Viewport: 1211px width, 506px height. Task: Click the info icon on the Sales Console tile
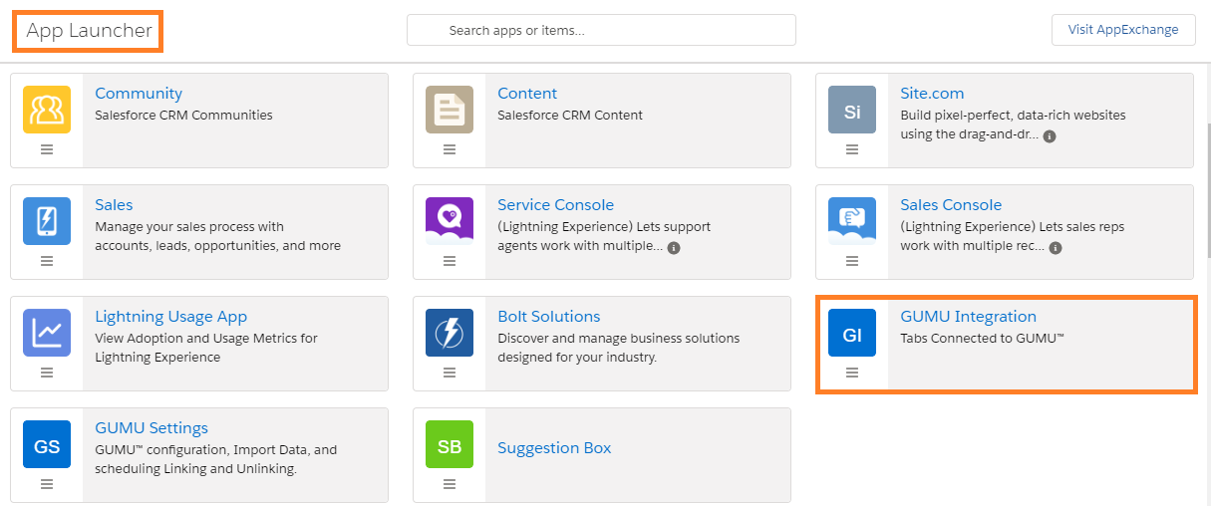pos(1056,247)
